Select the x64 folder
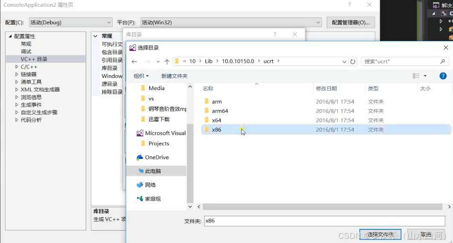Screen dimensions: 453x243 click(216, 120)
